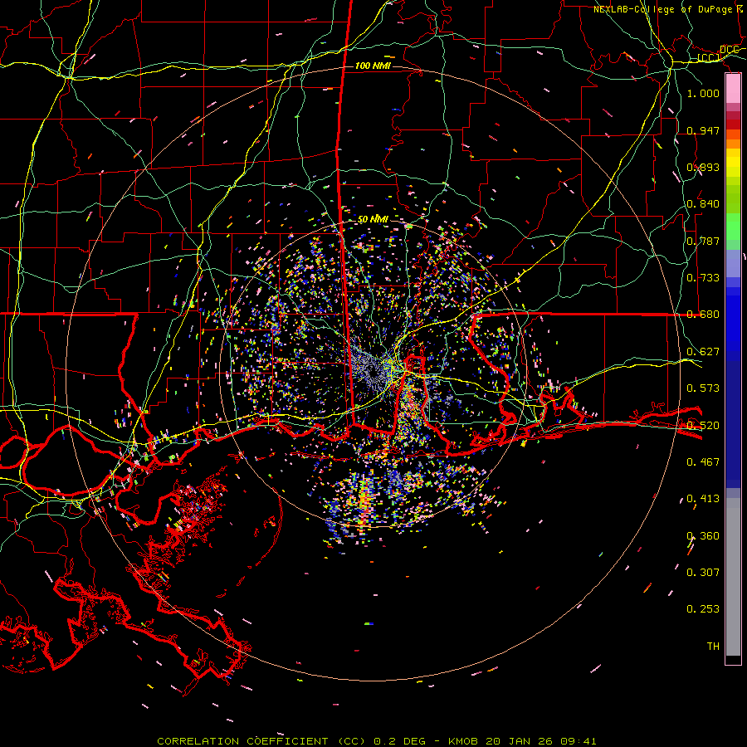Viewport: 747px width, 747px height.
Task: Click the 0.733 legend value
Action: point(703,277)
